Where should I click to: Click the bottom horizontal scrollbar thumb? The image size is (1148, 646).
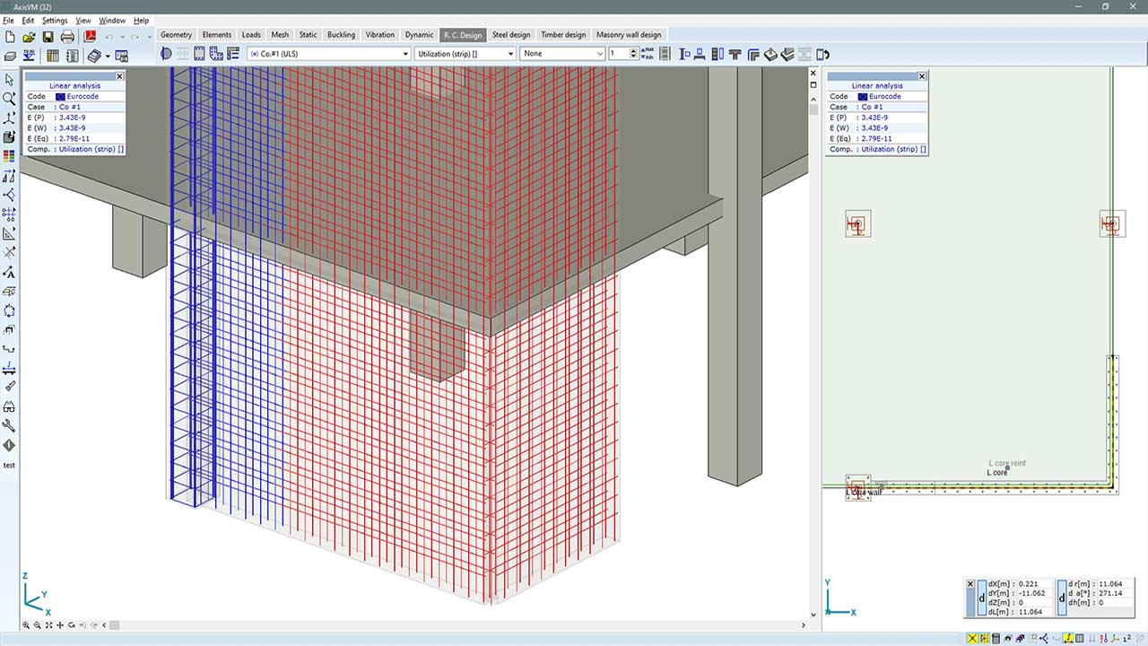click(x=114, y=625)
